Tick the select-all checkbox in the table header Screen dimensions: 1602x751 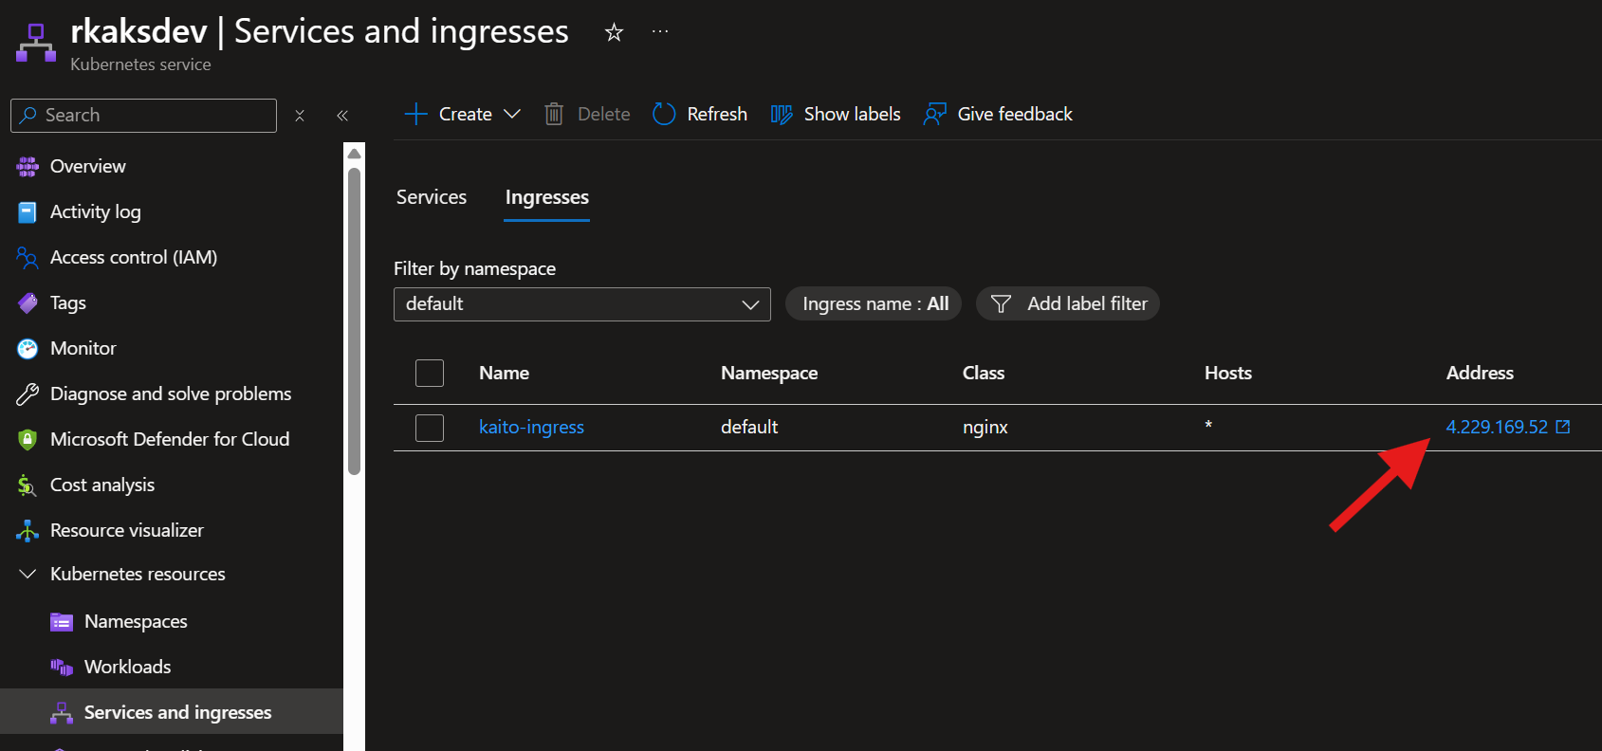pyautogui.click(x=430, y=373)
